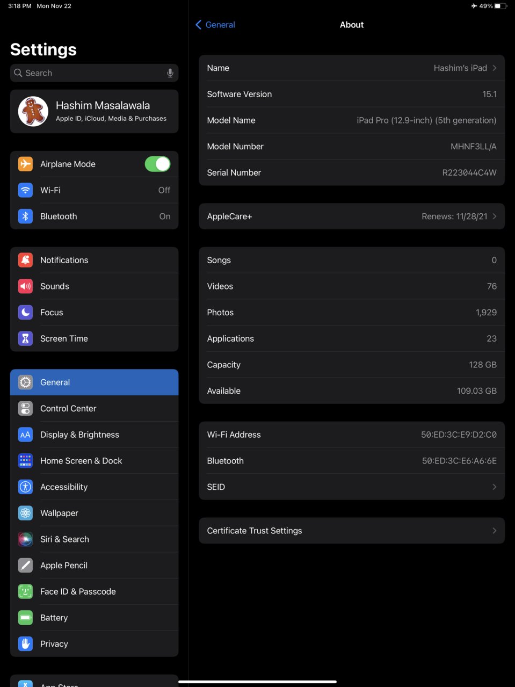The width and height of the screenshot is (515, 687).
Task: Tap the serial number R223044C4W
Action: (469, 173)
